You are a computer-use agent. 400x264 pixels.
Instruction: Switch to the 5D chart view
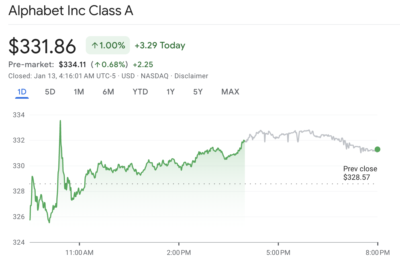(50, 92)
